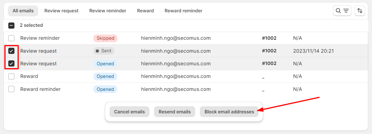Click the Skipped status badge
The image size is (372, 134).
click(x=105, y=38)
